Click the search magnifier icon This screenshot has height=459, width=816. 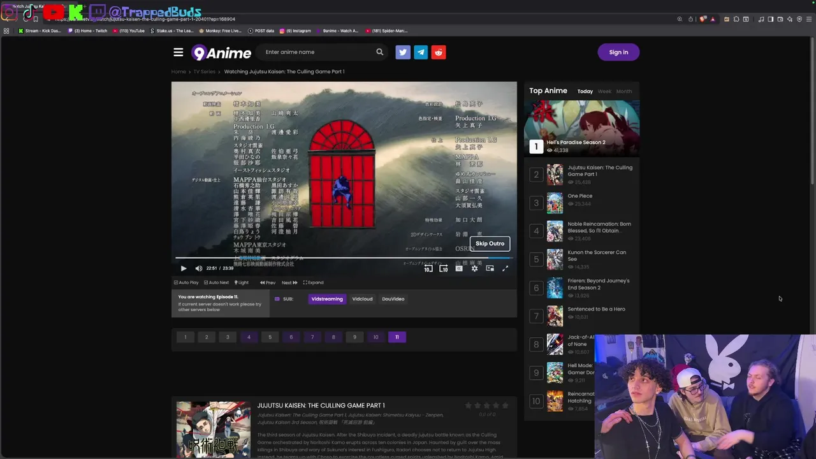pyautogui.click(x=379, y=52)
